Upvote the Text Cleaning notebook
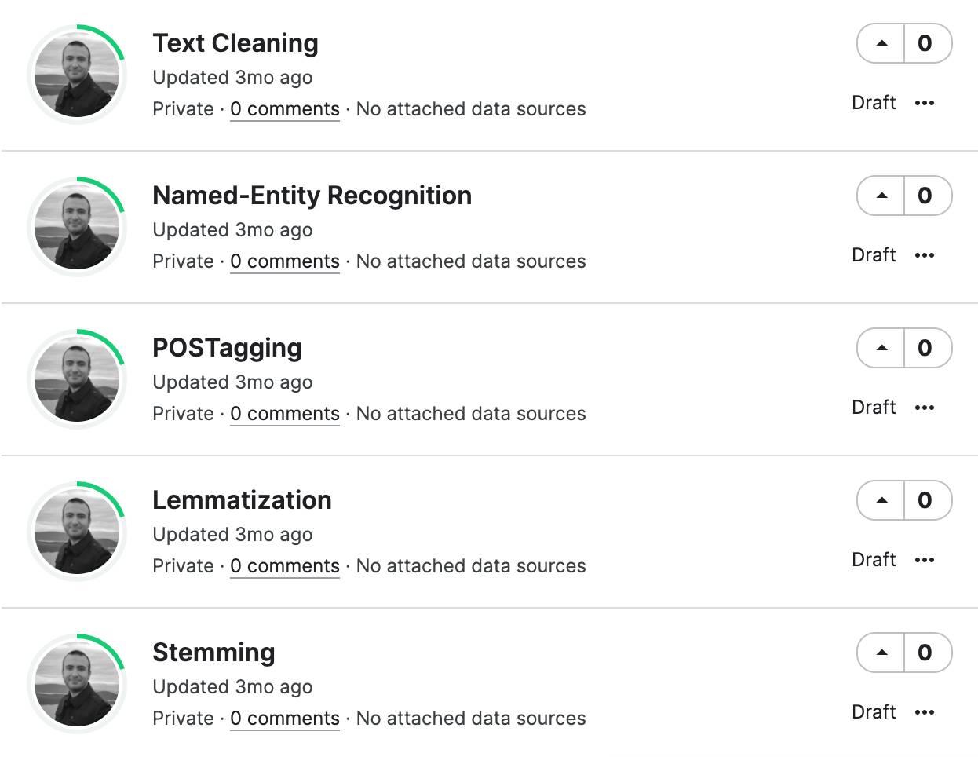Image resolution: width=978 pixels, height=757 pixels. point(881,43)
